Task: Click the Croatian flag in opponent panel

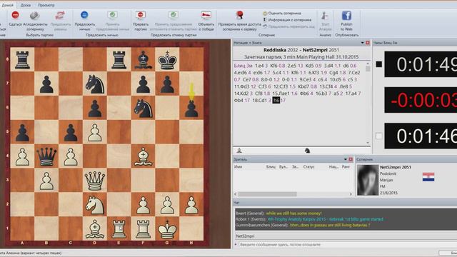Action: tap(428, 177)
